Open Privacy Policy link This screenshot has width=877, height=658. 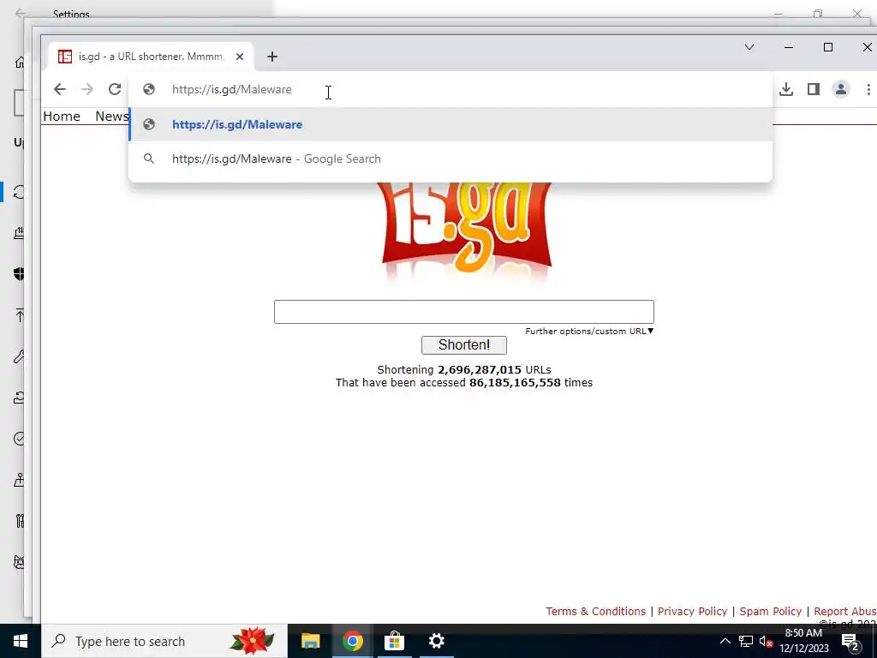[x=692, y=611]
